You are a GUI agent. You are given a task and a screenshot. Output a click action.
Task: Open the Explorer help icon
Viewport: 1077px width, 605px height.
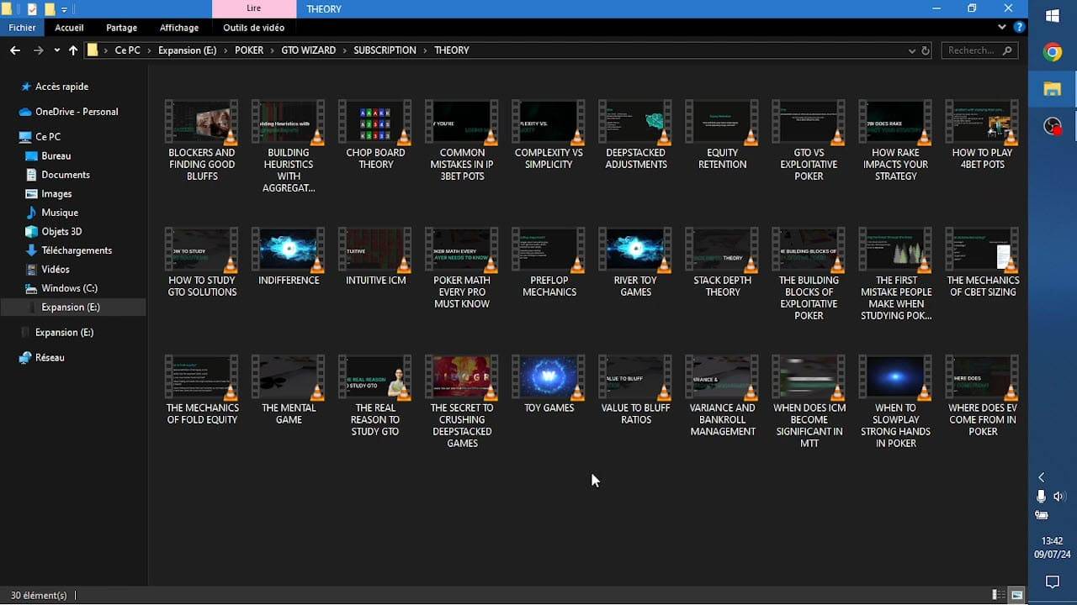click(x=1019, y=27)
